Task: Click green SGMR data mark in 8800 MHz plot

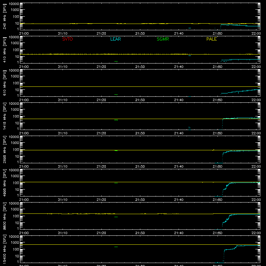Action: [x=116, y=217]
